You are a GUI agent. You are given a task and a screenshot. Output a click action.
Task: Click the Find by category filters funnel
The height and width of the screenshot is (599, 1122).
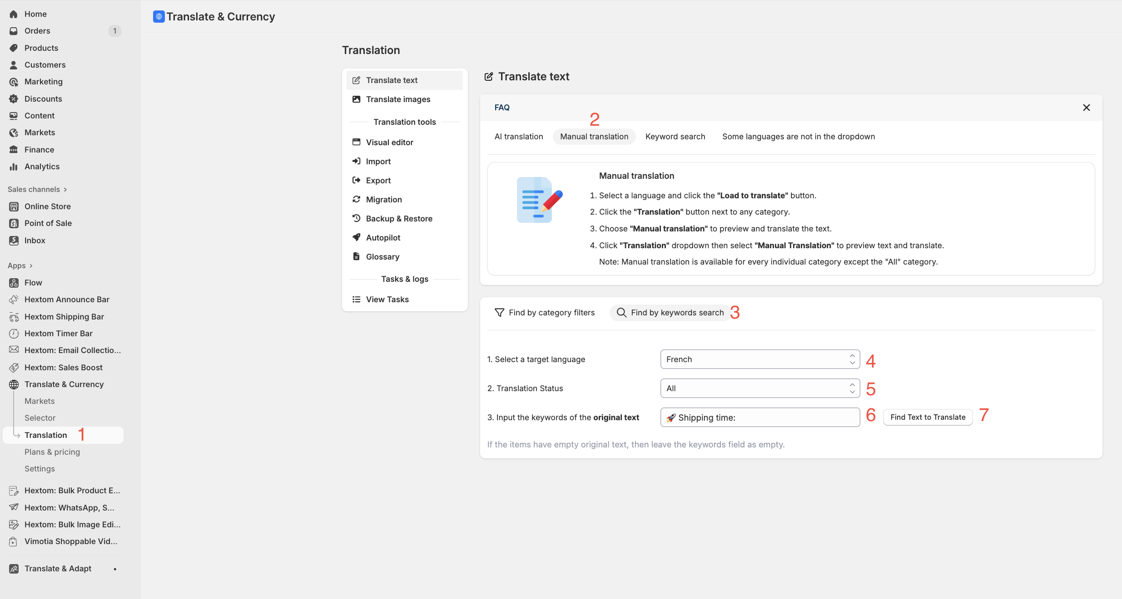point(499,312)
